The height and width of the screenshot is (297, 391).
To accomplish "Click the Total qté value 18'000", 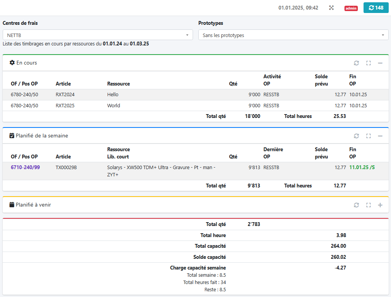I will (x=253, y=116).
